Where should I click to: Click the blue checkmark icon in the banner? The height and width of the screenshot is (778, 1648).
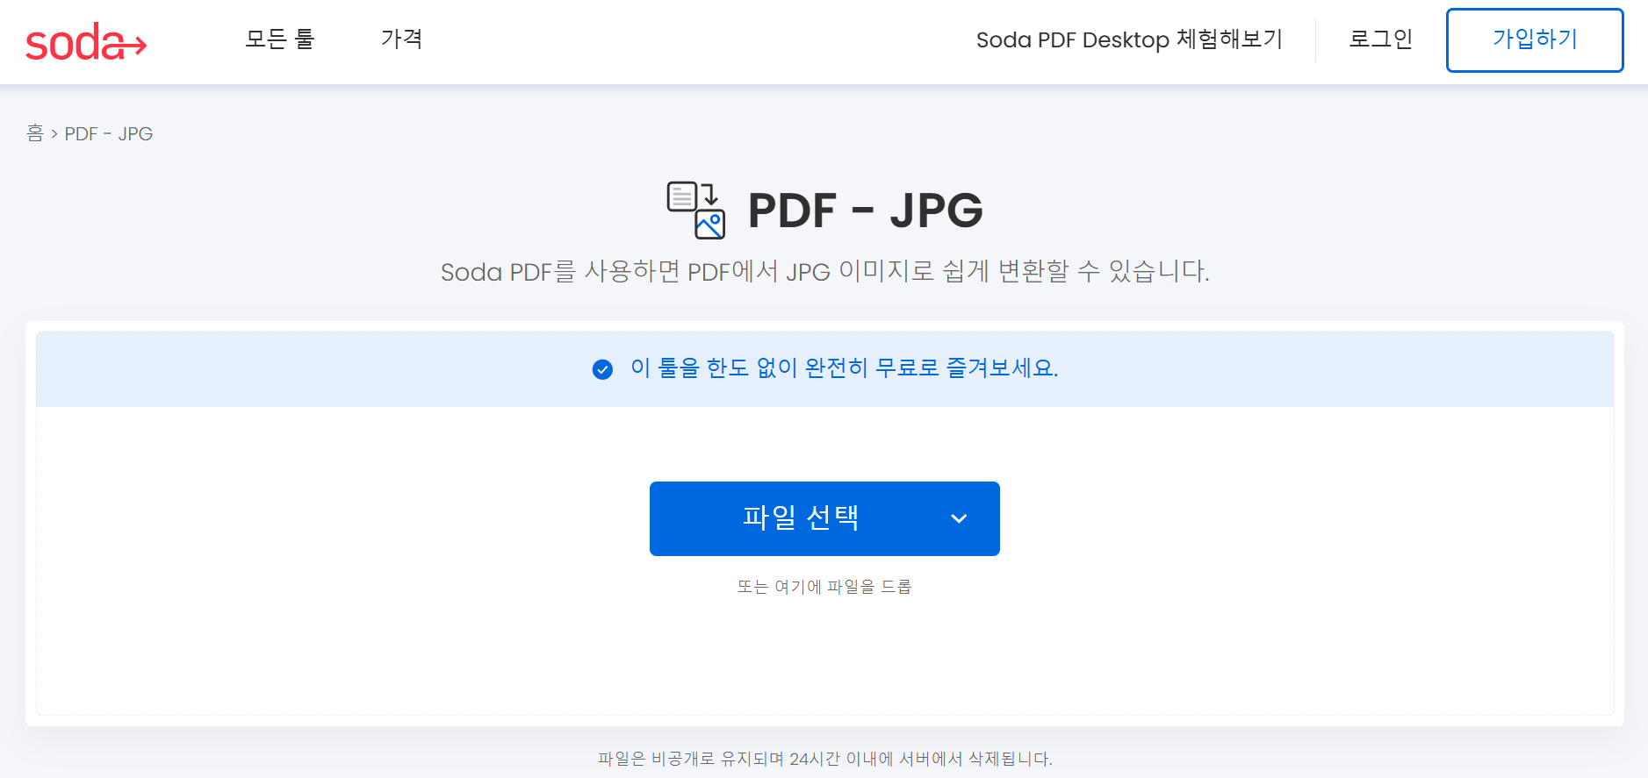(602, 369)
